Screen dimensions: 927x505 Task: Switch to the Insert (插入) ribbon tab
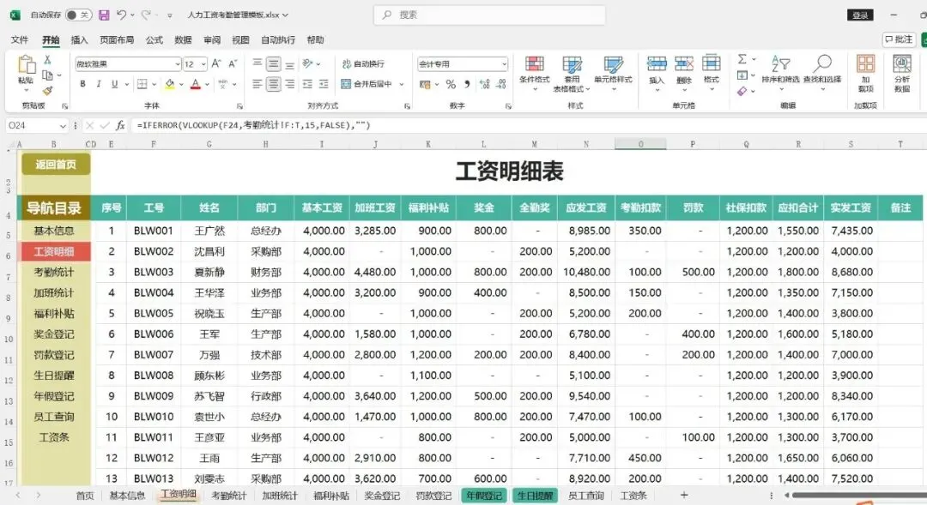tap(79, 40)
